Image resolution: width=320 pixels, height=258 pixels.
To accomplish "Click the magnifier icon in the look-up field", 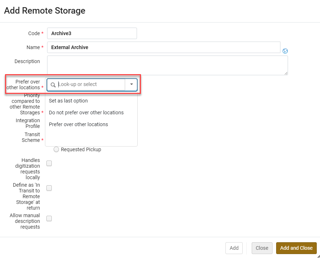I will point(53,85).
